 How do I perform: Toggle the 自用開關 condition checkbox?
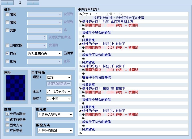pos(7,45)
